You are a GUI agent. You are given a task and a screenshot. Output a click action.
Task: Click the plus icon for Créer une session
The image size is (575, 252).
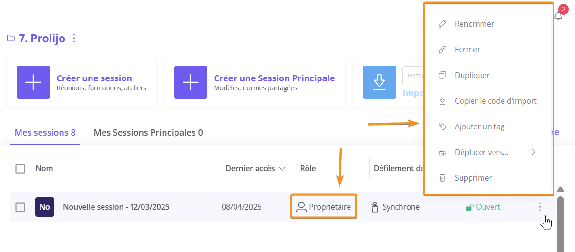pos(33,82)
